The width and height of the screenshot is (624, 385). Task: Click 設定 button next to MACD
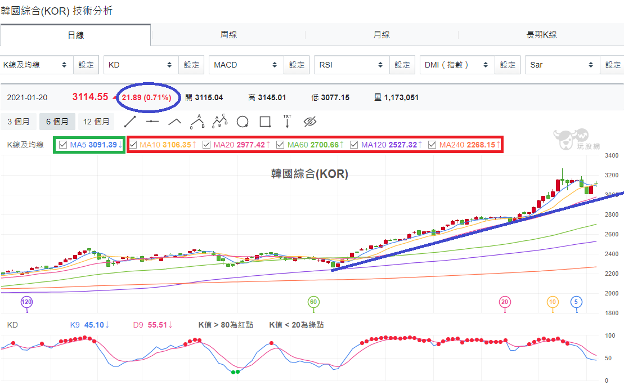[x=297, y=65]
